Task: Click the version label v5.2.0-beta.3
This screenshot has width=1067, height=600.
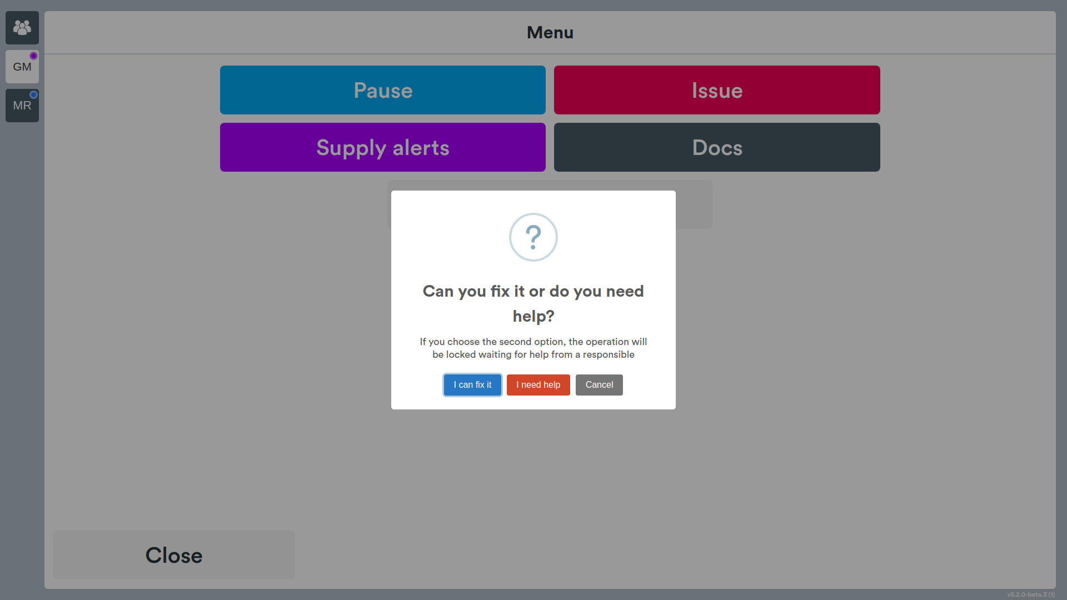Action: 1031,594
